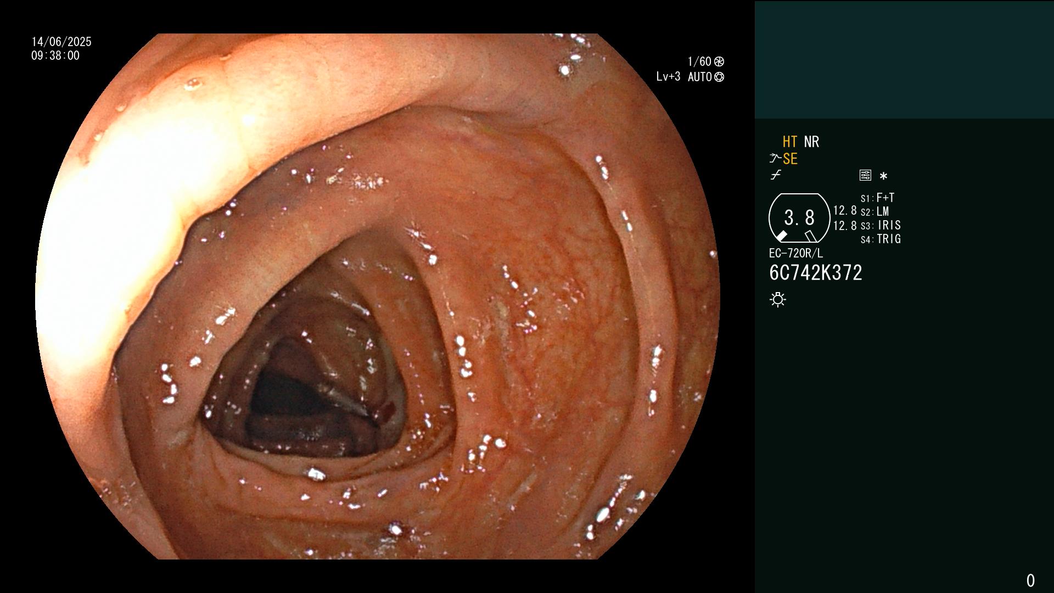The height and width of the screenshot is (593, 1054).
Task: Click the S2: LM switch assignment
Action: [x=874, y=211]
